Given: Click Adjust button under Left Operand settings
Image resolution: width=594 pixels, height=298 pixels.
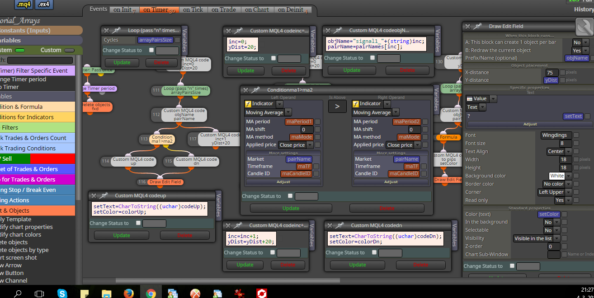Looking at the screenshot, I should click(283, 182).
